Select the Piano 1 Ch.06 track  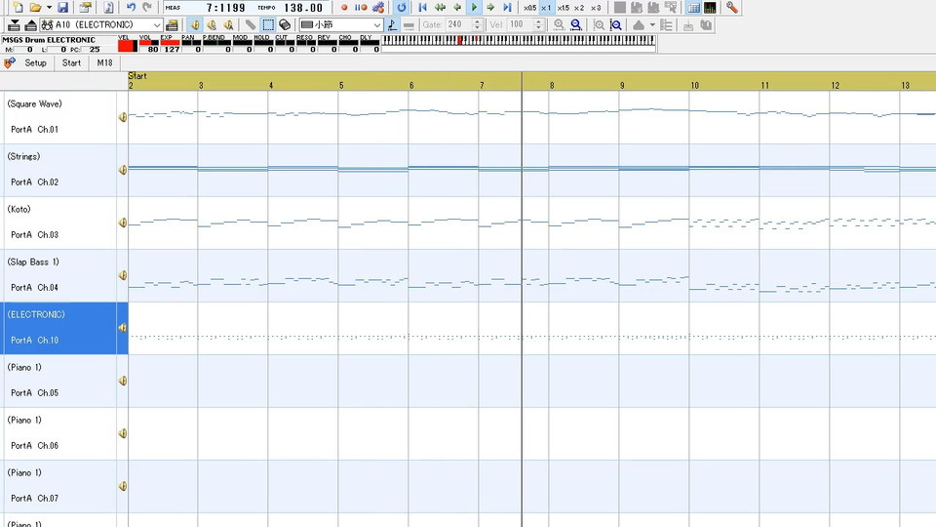[58, 433]
